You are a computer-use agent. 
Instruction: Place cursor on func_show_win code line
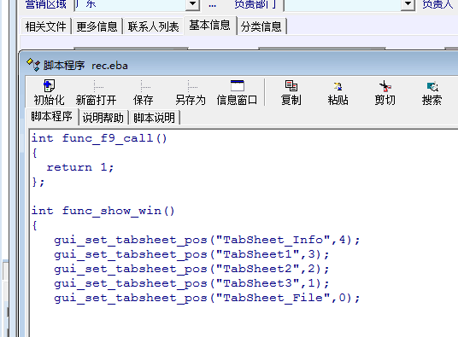click(x=103, y=211)
